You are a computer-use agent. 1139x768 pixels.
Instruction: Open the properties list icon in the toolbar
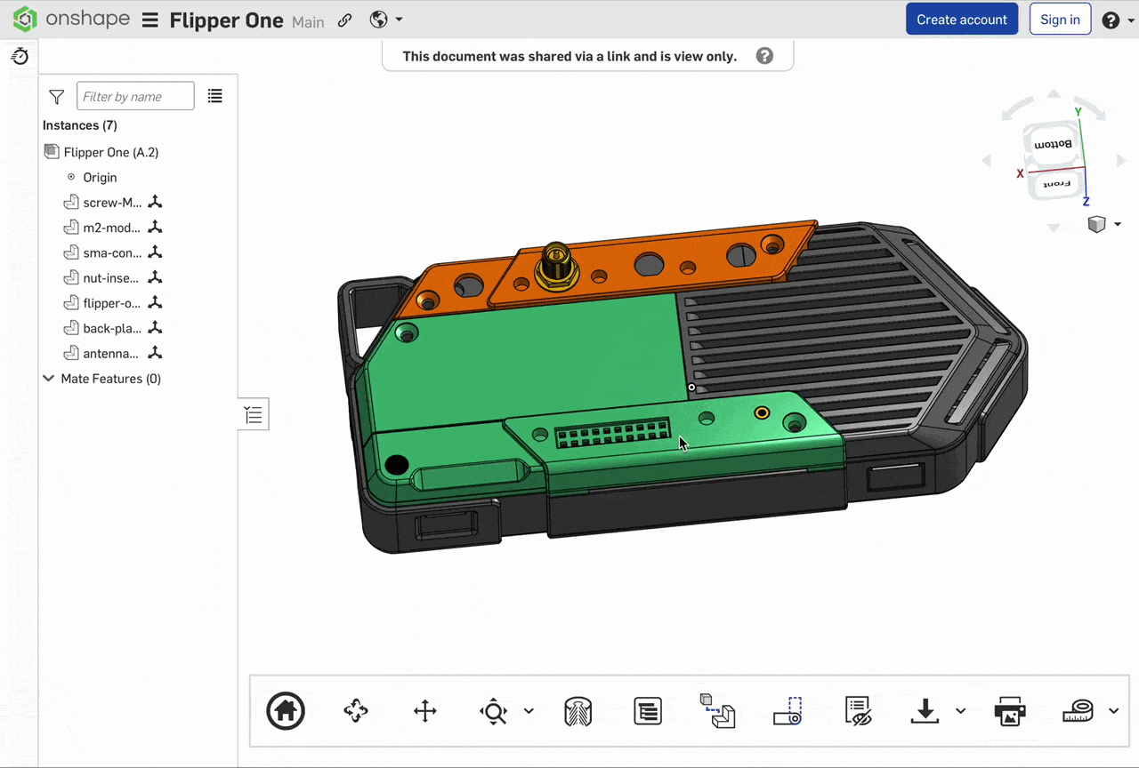pos(648,711)
